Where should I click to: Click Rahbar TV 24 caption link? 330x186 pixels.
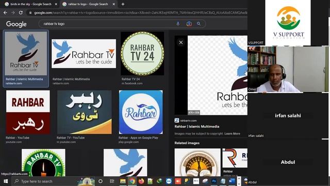(130, 79)
